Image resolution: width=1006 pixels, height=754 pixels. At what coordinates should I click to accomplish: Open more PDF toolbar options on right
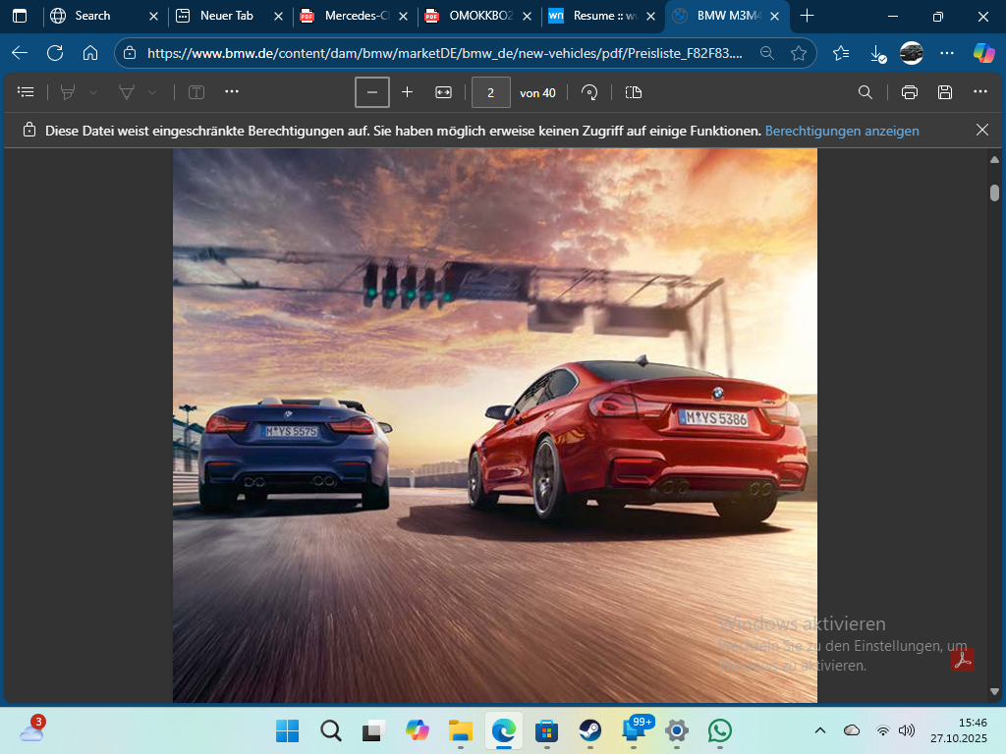(x=979, y=92)
